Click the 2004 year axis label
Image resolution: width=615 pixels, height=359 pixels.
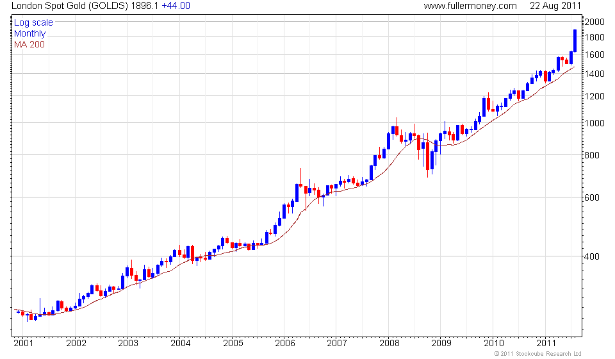181,344
